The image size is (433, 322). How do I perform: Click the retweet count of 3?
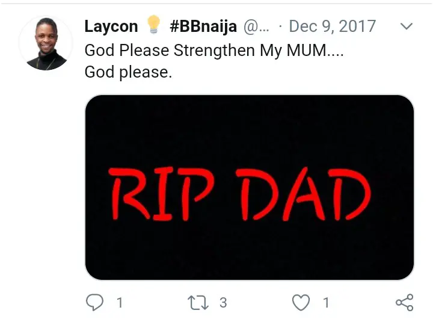[x=223, y=303]
